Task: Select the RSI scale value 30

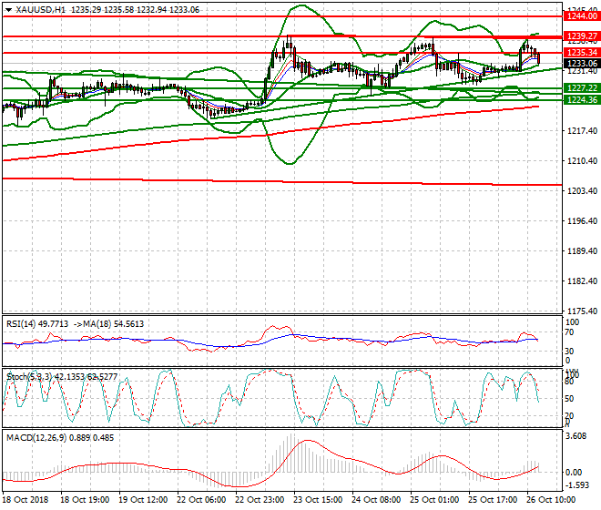Action: pyautogui.click(x=569, y=352)
